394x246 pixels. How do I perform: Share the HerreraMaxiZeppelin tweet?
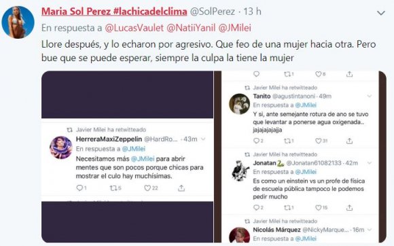[x=181, y=188]
